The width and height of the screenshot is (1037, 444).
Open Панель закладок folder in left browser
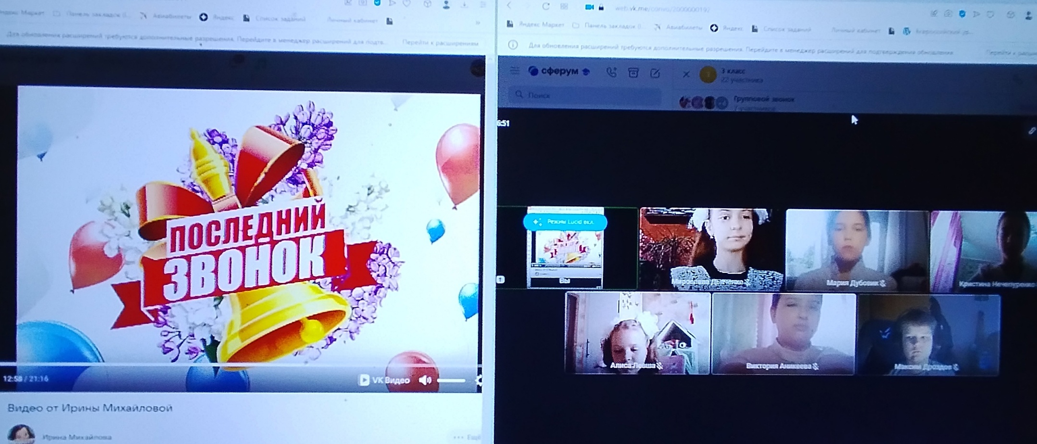click(92, 14)
